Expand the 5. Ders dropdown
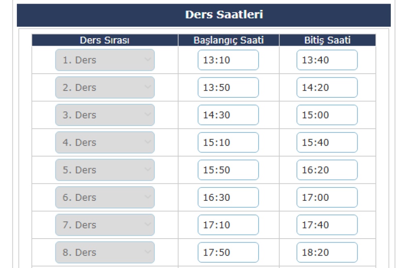This screenshot has height=268, width=413. pyautogui.click(x=105, y=170)
